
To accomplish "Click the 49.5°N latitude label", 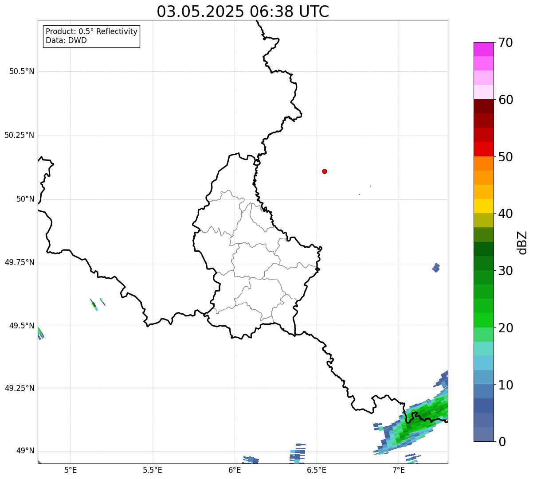I will click(x=22, y=326).
